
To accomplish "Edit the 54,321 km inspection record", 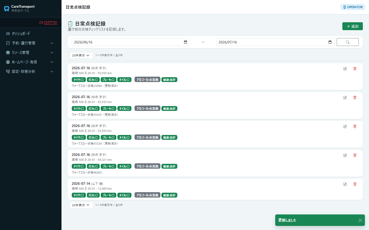I will [345, 155].
